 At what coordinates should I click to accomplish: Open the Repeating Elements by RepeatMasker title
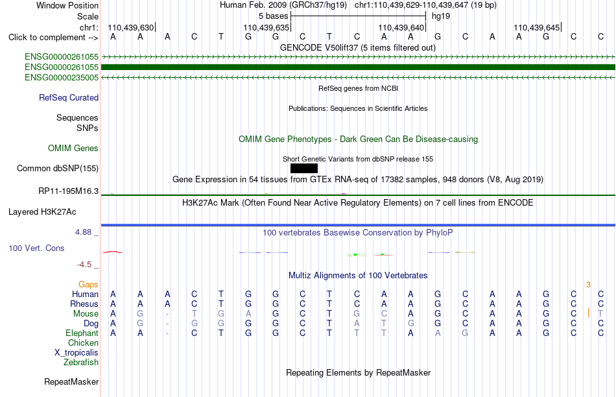coord(358,372)
